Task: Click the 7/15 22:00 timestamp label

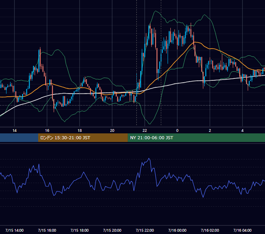Action: pos(145,230)
